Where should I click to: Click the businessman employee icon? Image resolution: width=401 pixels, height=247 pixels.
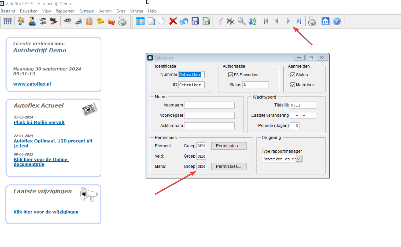(32, 21)
